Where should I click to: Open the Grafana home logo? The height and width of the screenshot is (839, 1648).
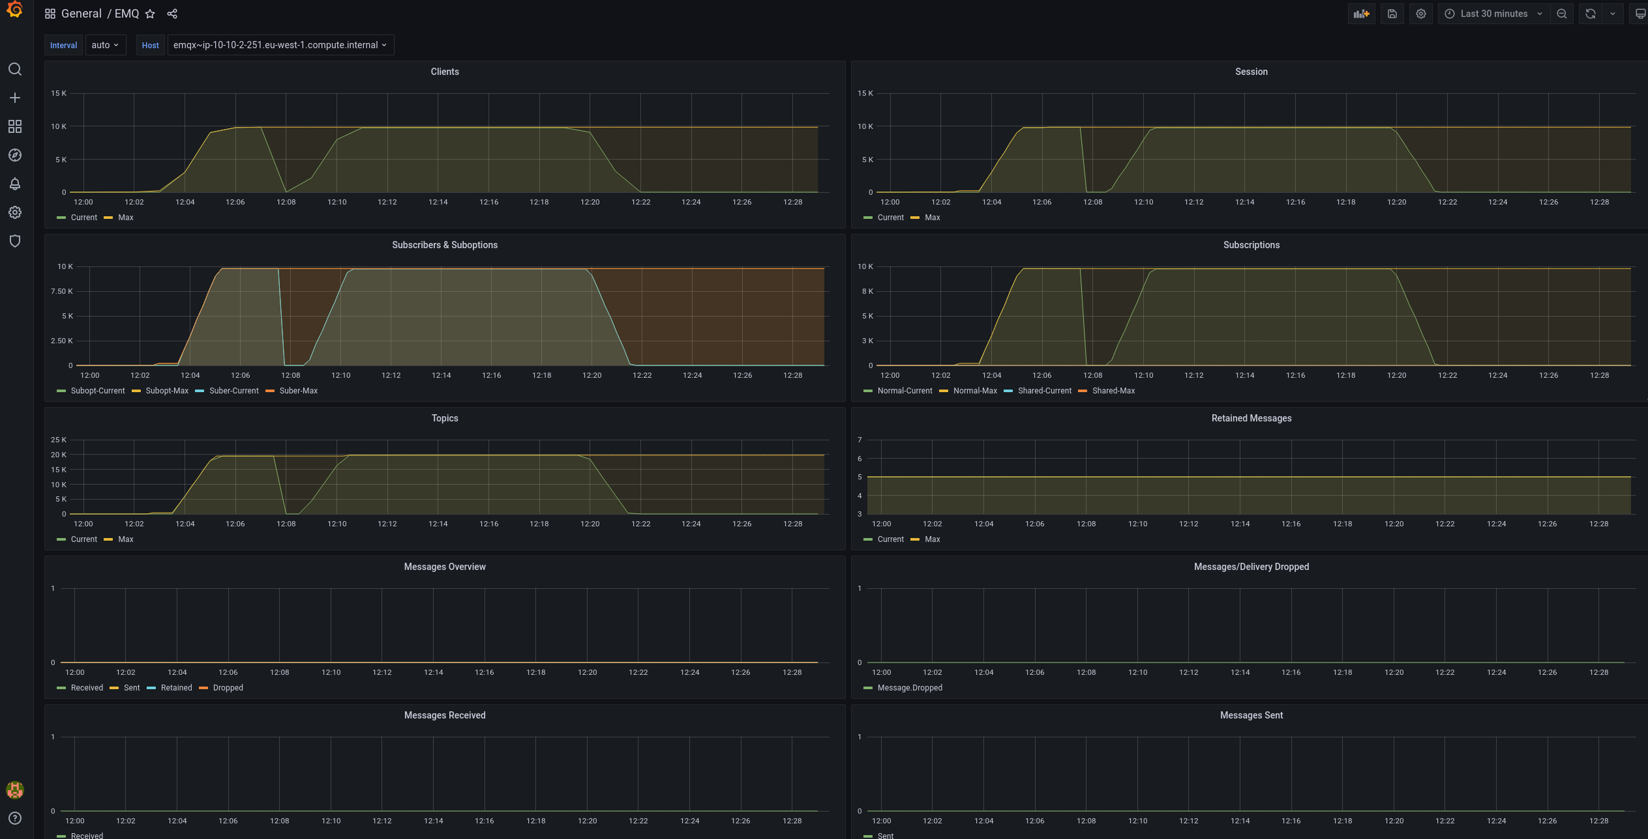click(x=14, y=10)
